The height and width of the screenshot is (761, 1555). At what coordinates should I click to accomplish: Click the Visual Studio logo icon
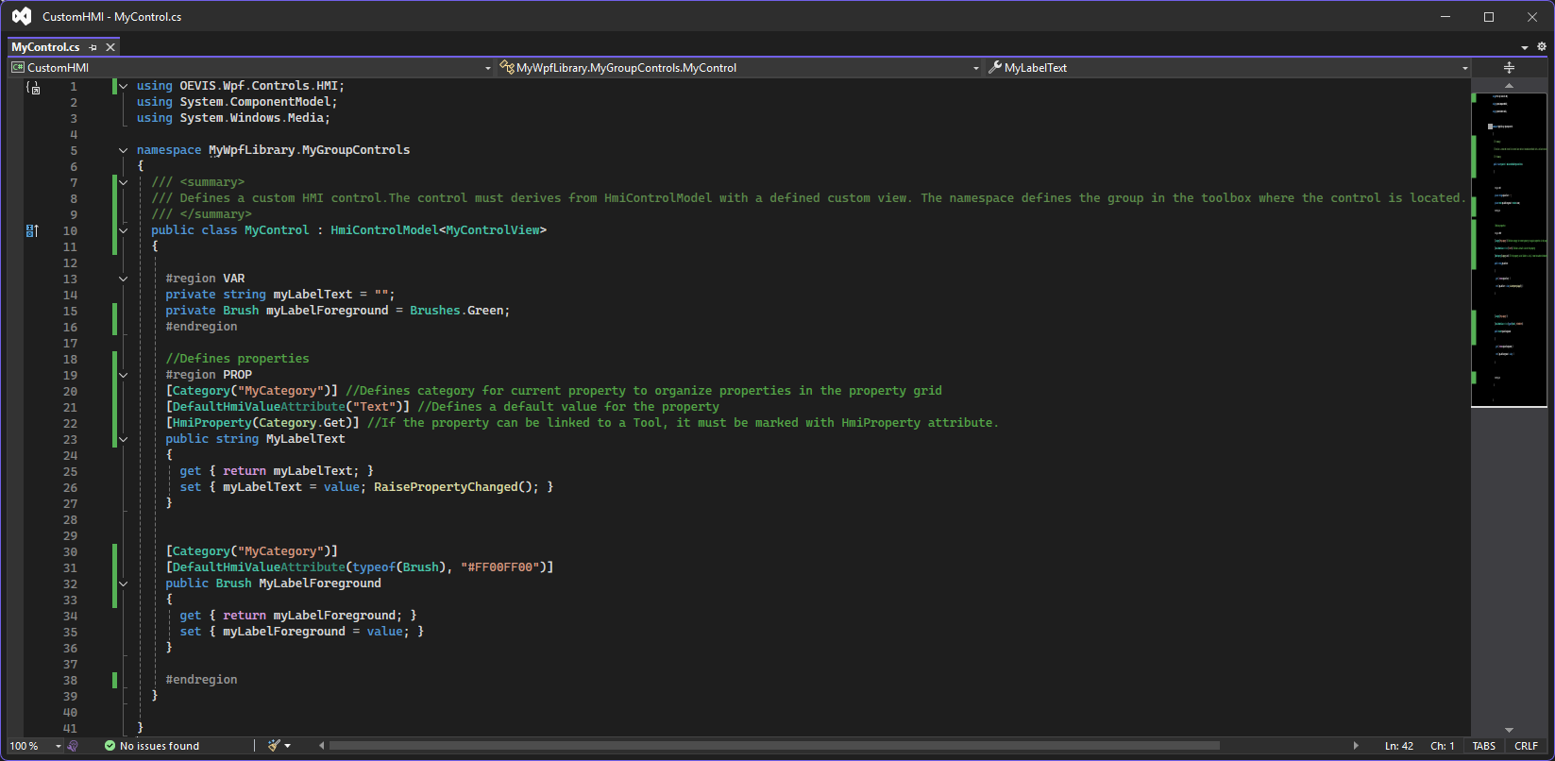[21, 17]
